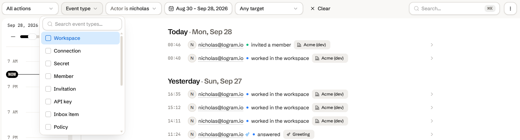The height and width of the screenshot is (140, 520).
Task: Expand the 00:46 invited a member event
Action: pyautogui.click(x=432, y=45)
